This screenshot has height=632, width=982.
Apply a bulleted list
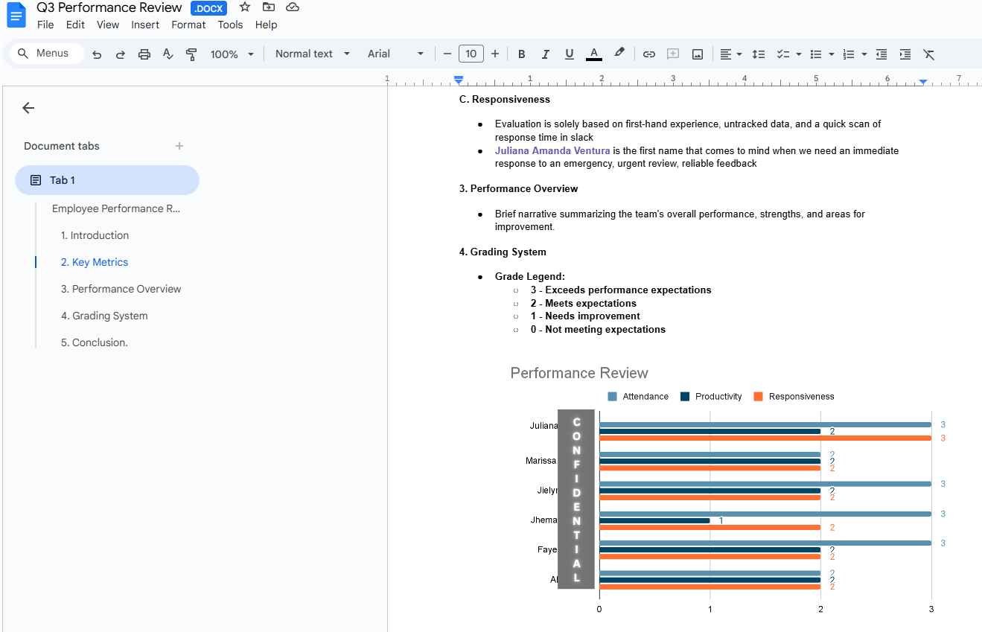[816, 54]
